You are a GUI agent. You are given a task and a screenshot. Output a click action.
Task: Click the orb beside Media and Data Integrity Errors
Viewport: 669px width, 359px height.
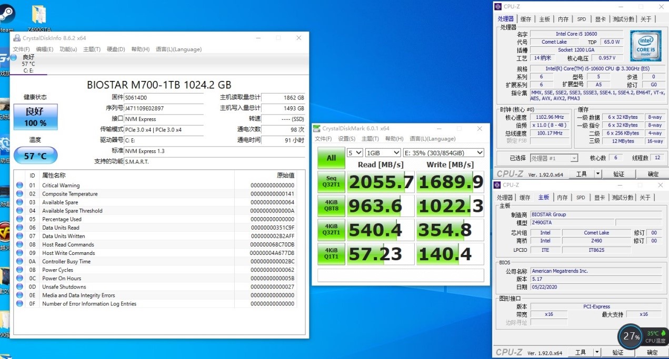coord(20,295)
